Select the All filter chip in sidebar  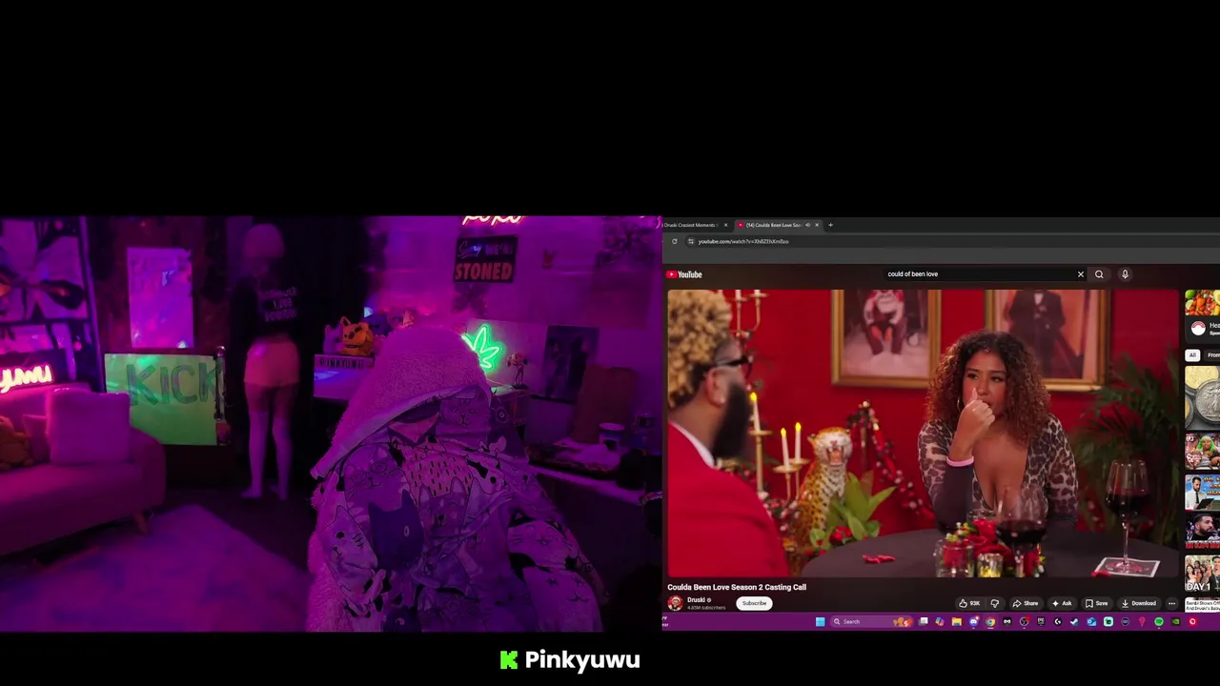(x=1192, y=355)
